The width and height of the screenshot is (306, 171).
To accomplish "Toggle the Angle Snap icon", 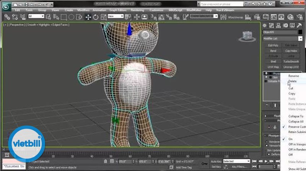I will tap(161, 17).
